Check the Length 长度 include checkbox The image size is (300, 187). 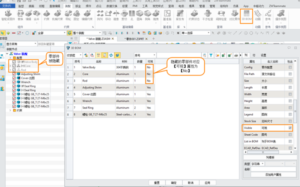(x=290, y=87)
